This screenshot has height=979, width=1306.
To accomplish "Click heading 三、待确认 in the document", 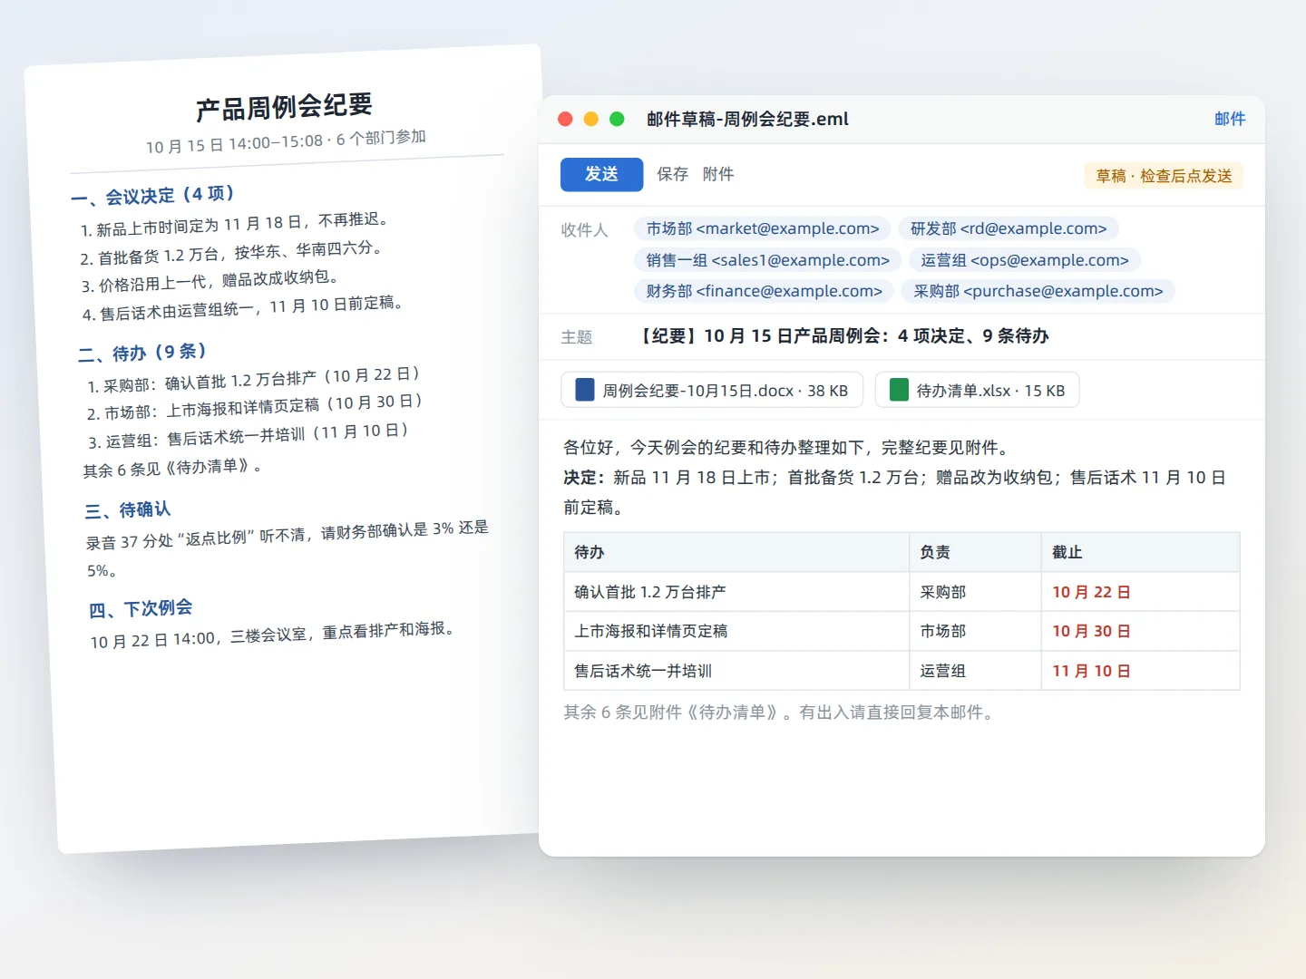I will [x=128, y=509].
